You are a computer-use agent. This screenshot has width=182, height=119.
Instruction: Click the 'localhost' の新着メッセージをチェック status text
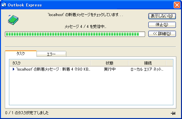point(86,15)
